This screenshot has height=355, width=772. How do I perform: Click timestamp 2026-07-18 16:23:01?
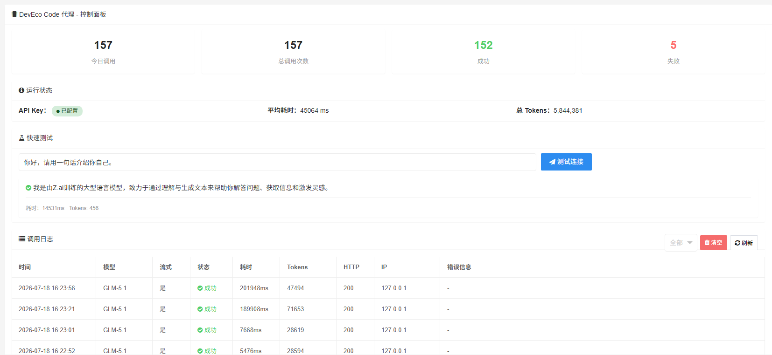tap(47, 330)
